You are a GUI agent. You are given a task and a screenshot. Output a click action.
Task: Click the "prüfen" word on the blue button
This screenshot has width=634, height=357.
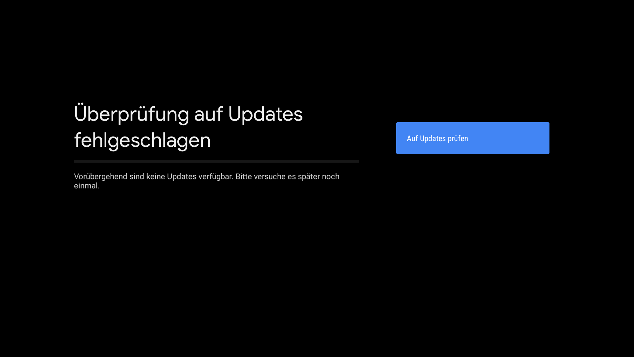pyautogui.click(x=458, y=139)
